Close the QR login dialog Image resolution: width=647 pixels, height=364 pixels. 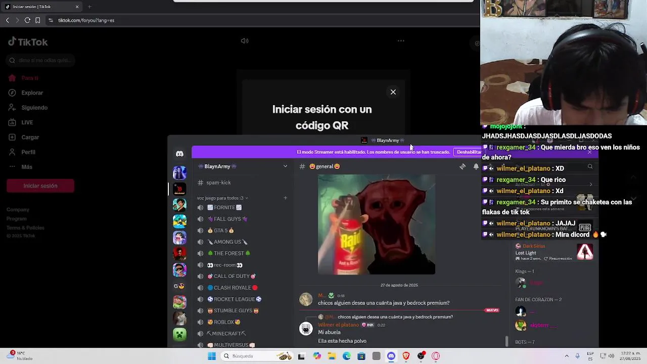pos(393,92)
